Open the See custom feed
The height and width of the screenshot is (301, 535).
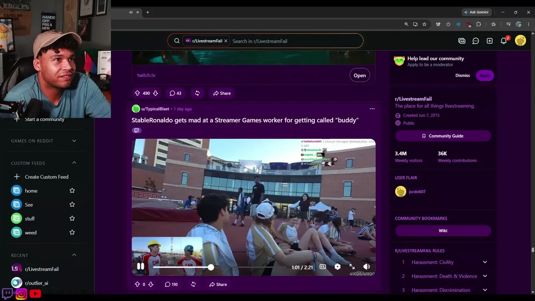[29, 204]
